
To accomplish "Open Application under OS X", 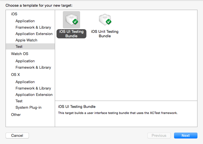I will coord(25,82).
